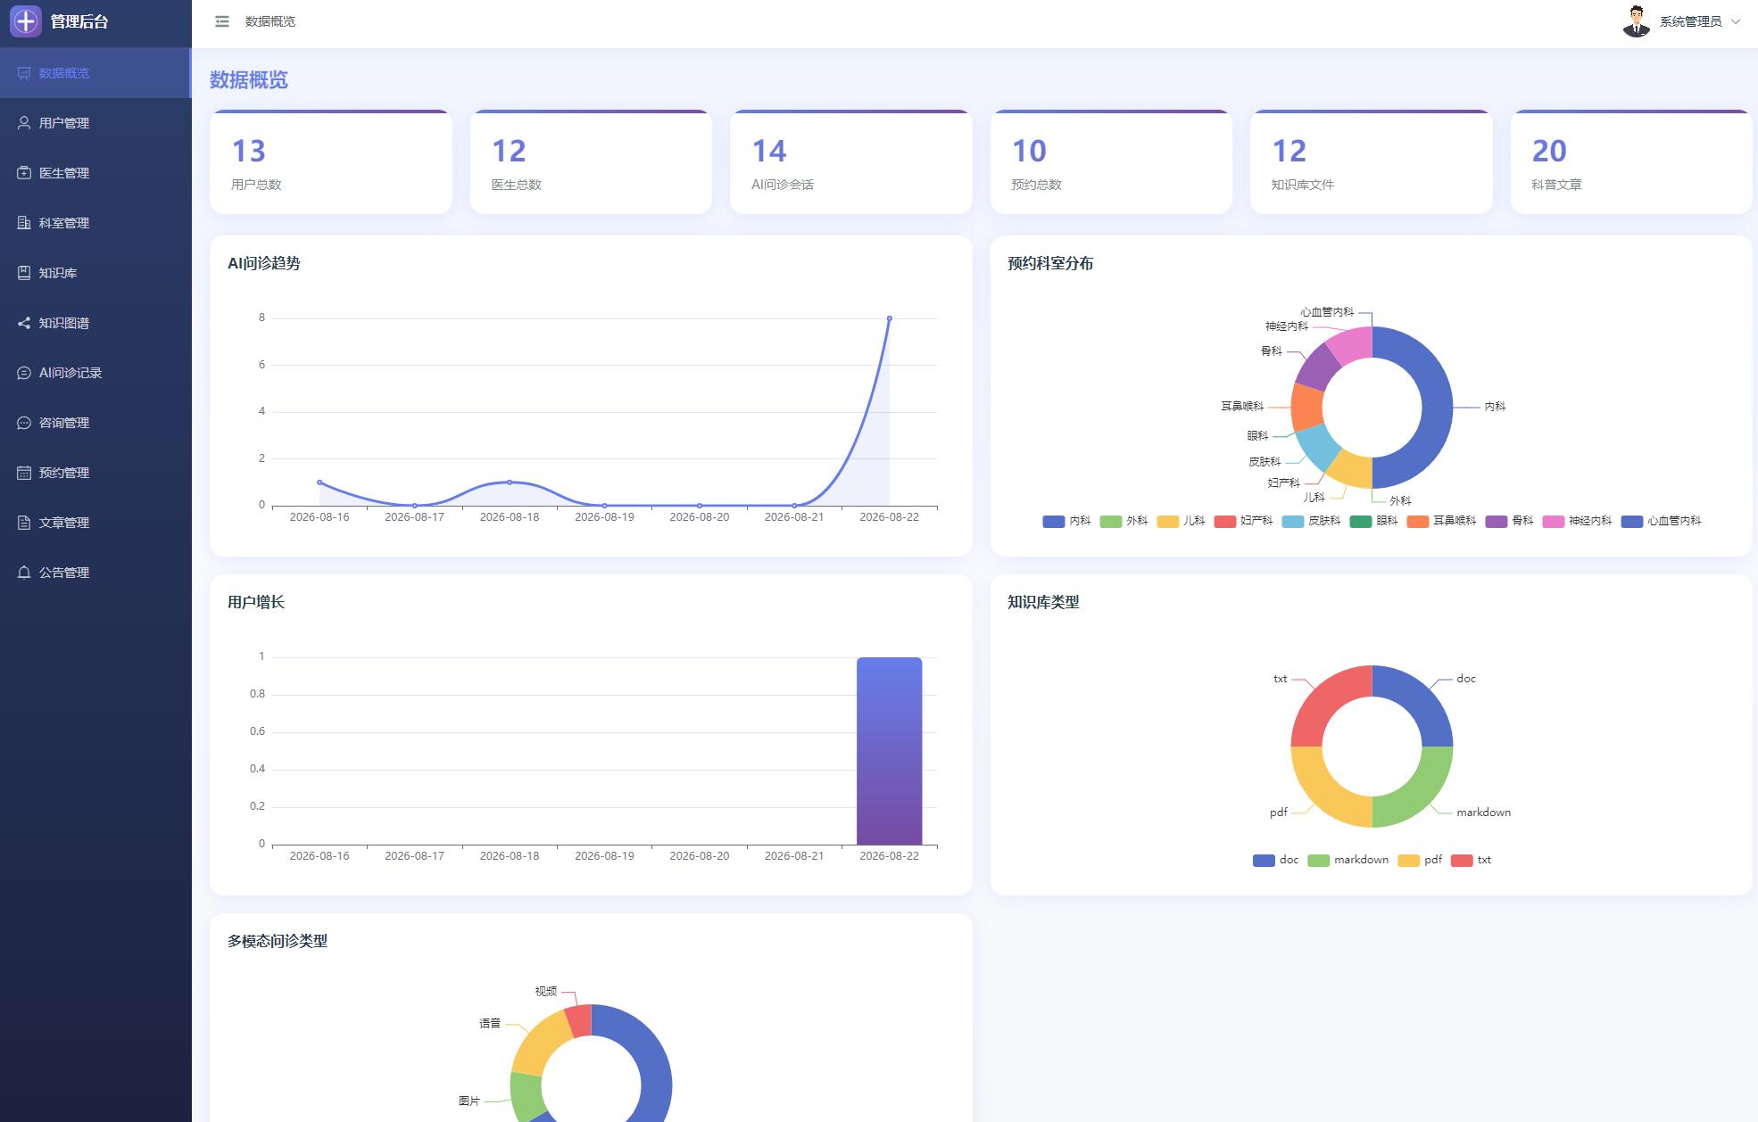Click the red 视频 slice in 多模态问诊类型

point(579,1020)
